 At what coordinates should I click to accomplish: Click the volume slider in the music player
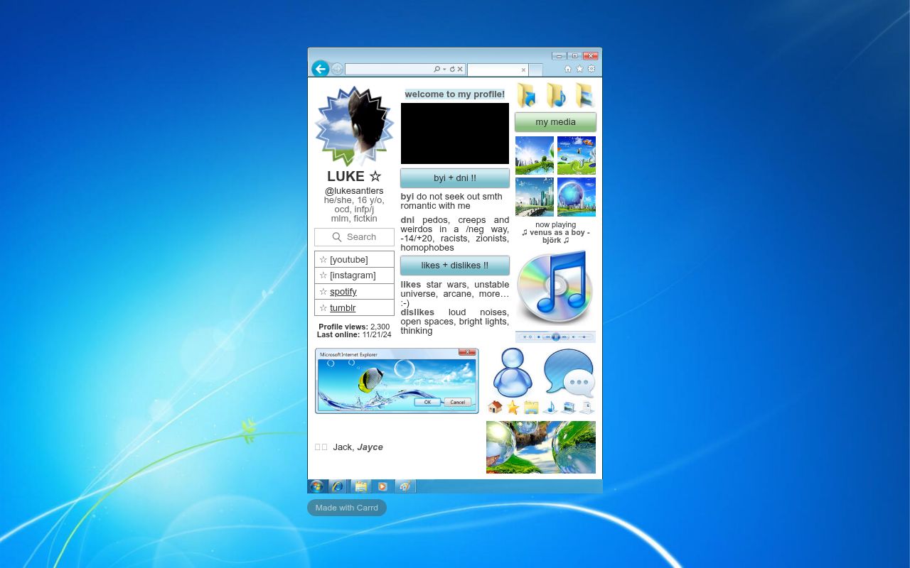584,337
